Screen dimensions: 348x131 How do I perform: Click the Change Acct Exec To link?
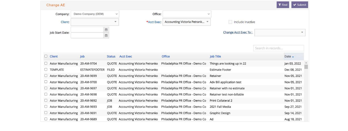pyautogui.click(x=238, y=32)
